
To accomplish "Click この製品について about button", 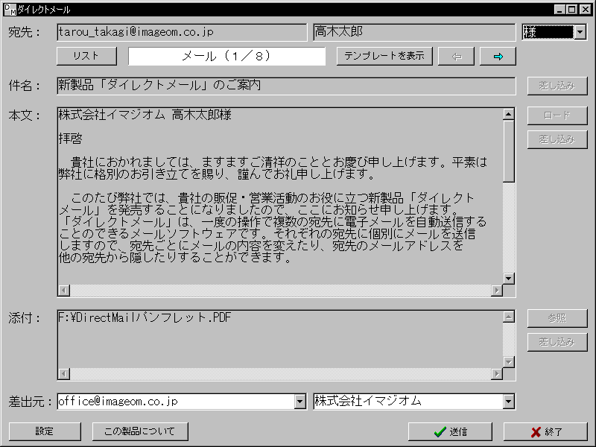I will (140, 431).
